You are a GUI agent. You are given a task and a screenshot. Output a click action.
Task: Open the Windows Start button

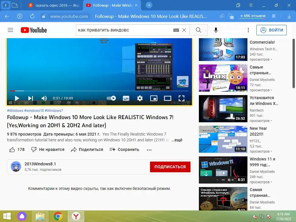click(x=7, y=216)
